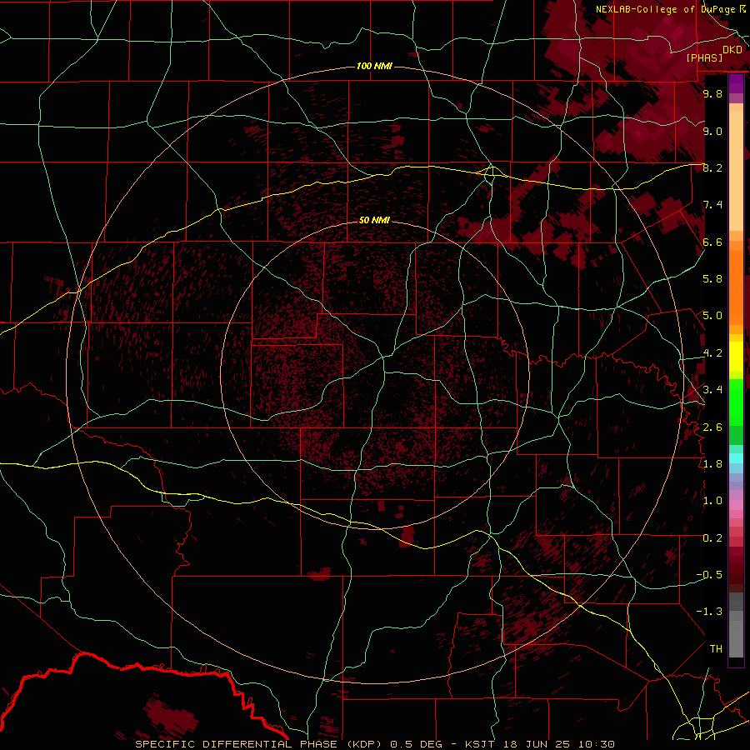Click the (KDP) abbreviation in the caption
This screenshot has width=750, height=750.
[364, 744]
